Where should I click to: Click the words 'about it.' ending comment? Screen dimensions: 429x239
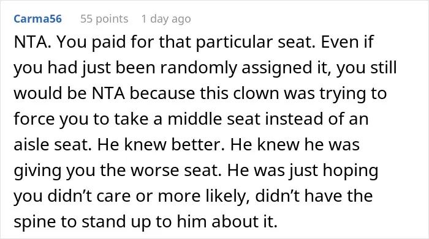[x=245, y=221]
